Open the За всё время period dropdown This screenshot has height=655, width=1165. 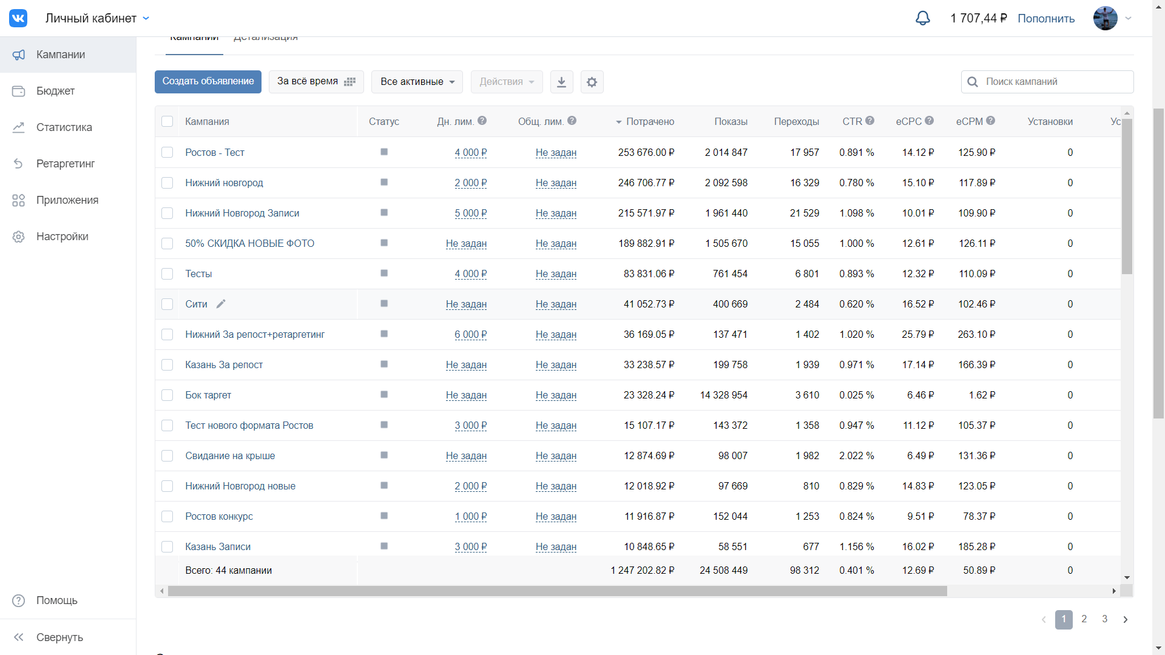click(x=316, y=81)
